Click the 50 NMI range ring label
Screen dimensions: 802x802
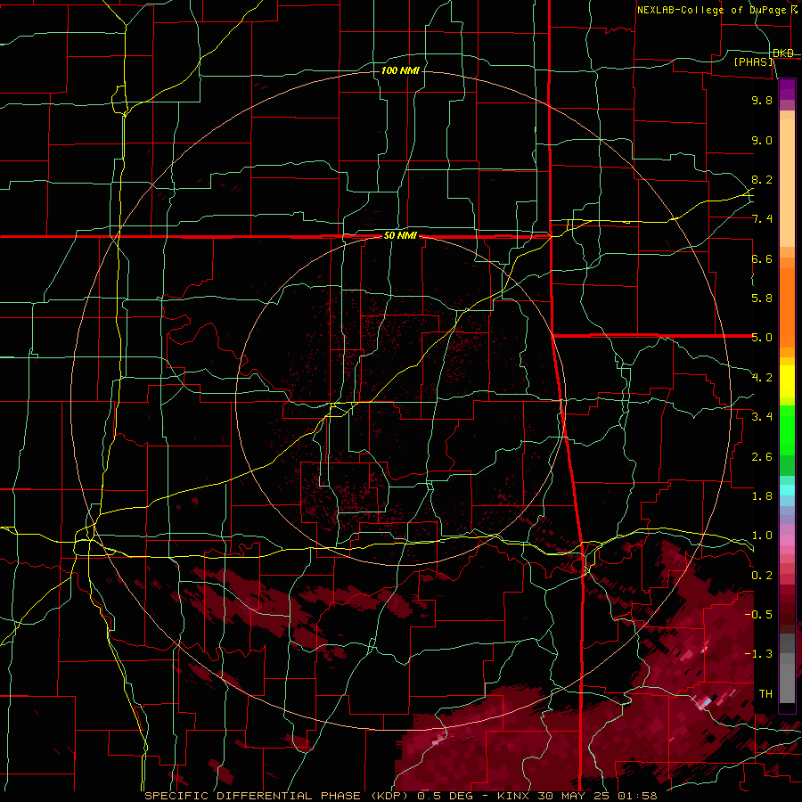(400, 236)
